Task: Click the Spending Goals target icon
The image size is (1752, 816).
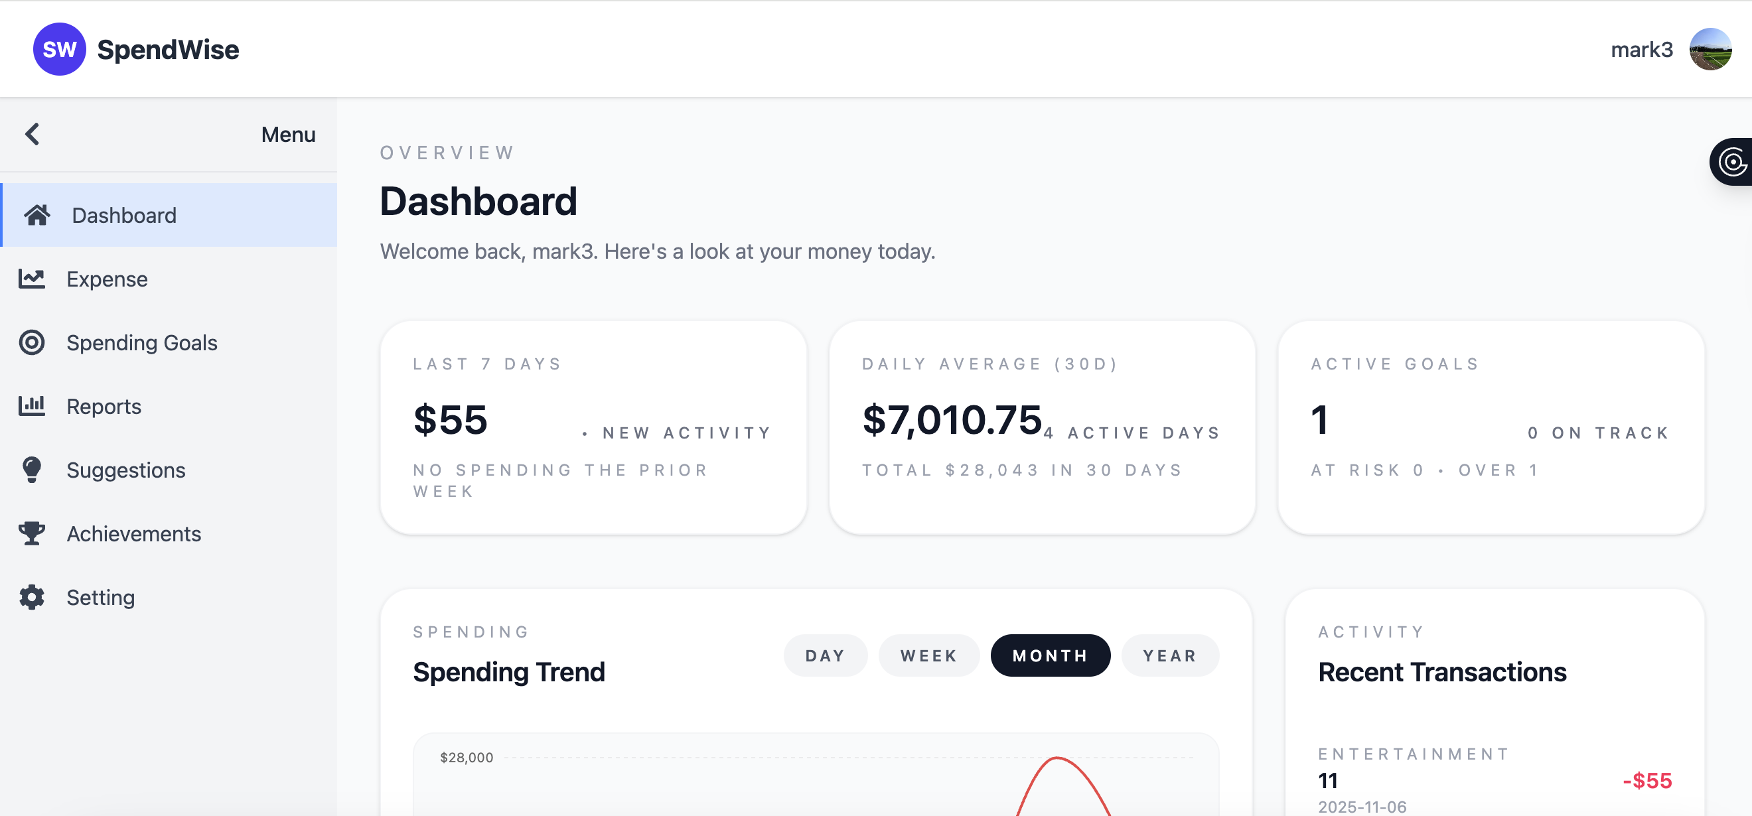Action: point(31,342)
